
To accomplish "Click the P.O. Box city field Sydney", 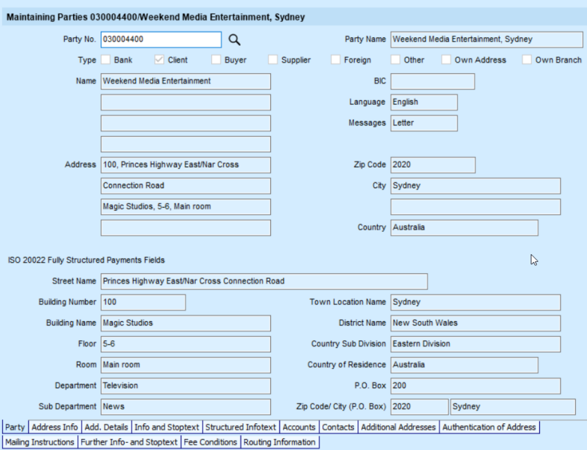I will [513, 407].
